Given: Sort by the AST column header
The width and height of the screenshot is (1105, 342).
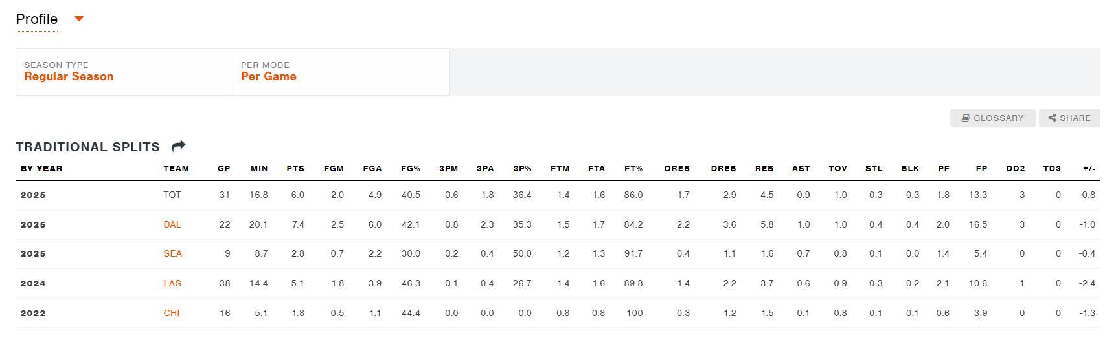Looking at the screenshot, I should point(801,169).
